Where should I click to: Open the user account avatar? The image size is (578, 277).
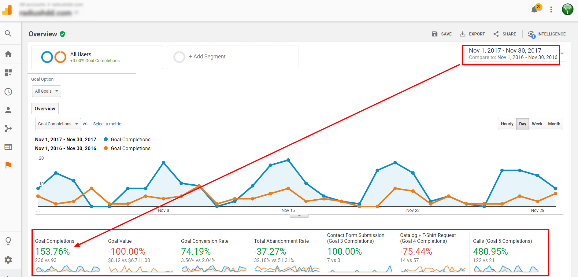coord(568,9)
